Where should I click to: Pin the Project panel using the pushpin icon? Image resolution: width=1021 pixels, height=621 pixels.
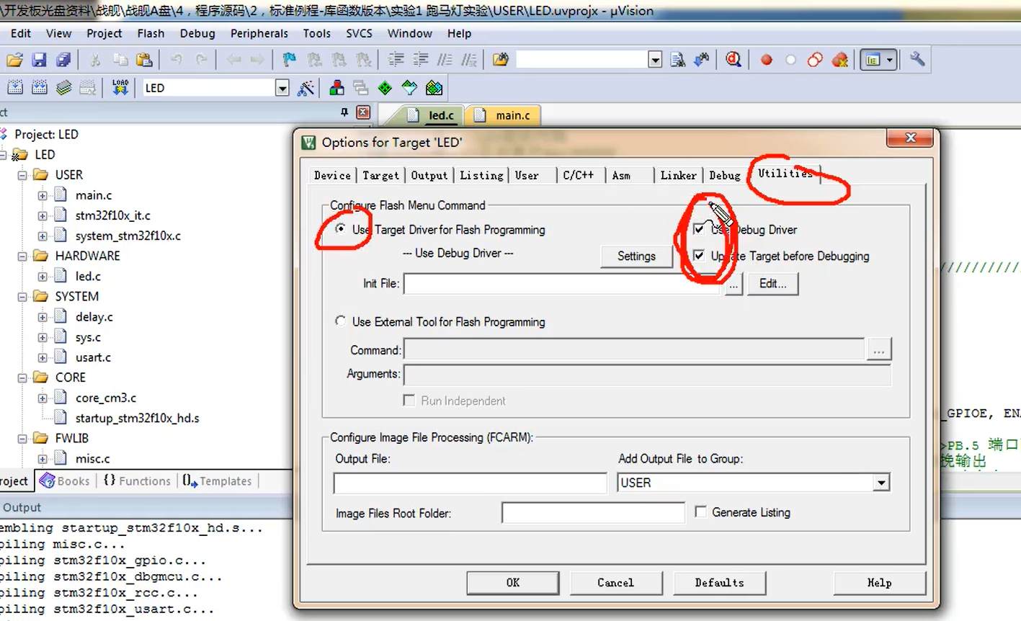click(344, 112)
